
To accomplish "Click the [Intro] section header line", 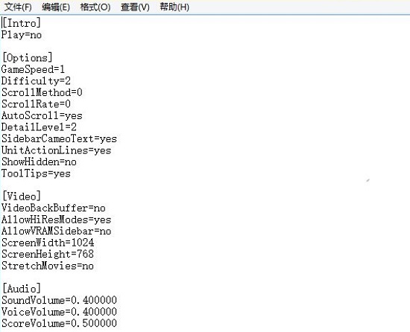I will click(x=22, y=23).
